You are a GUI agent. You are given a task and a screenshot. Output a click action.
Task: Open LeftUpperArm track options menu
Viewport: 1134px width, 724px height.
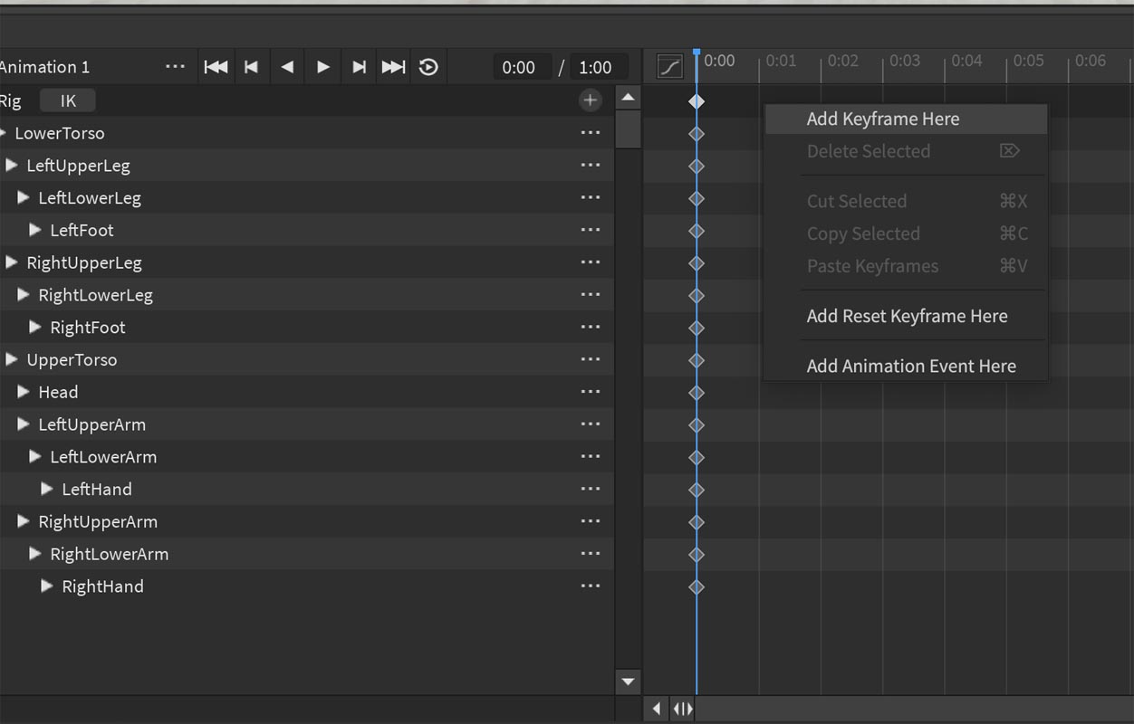591,424
